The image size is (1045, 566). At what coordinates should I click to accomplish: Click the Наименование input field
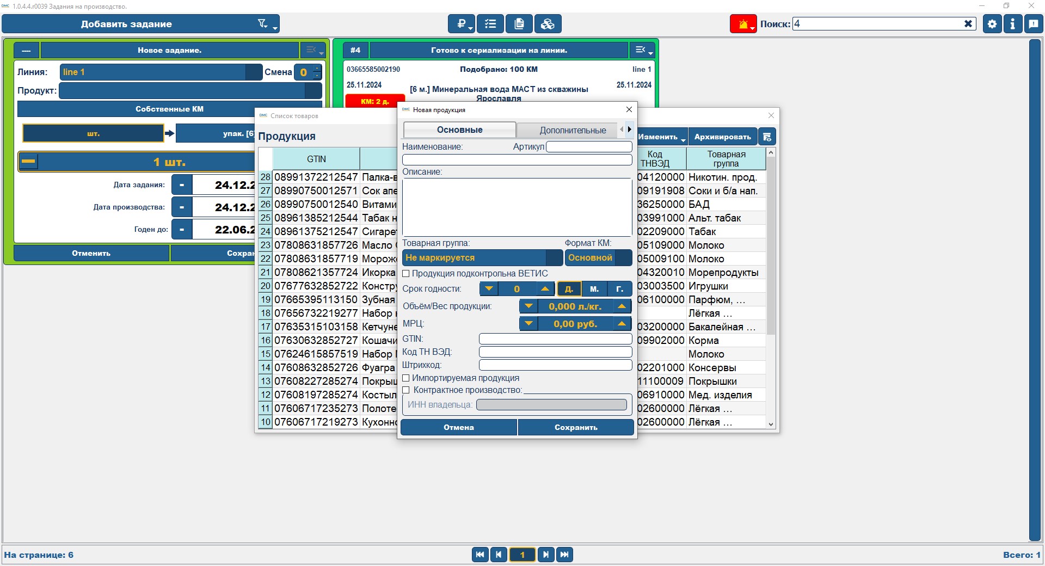click(517, 159)
